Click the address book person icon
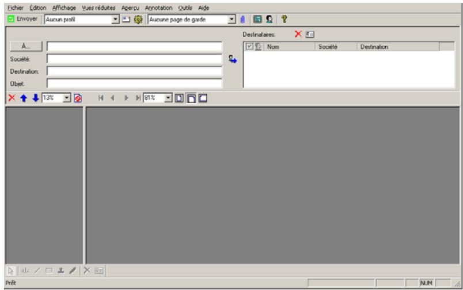This screenshot has height=290, width=463. coord(269,20)
